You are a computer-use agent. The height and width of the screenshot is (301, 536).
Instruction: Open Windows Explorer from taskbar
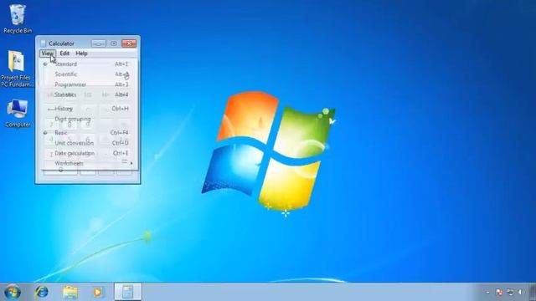70,292
